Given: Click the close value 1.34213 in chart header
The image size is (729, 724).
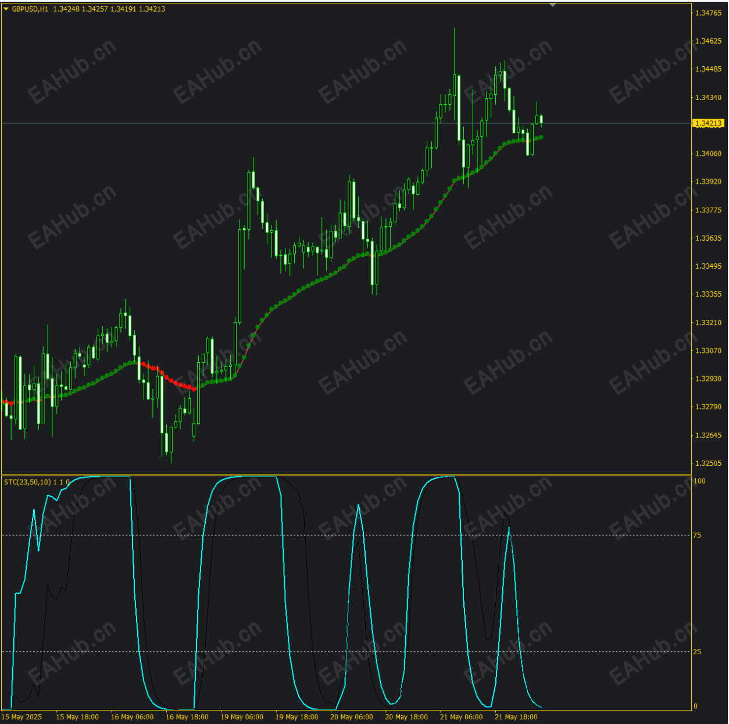Looking at the screenshot, I should click(x=152, y=9).
